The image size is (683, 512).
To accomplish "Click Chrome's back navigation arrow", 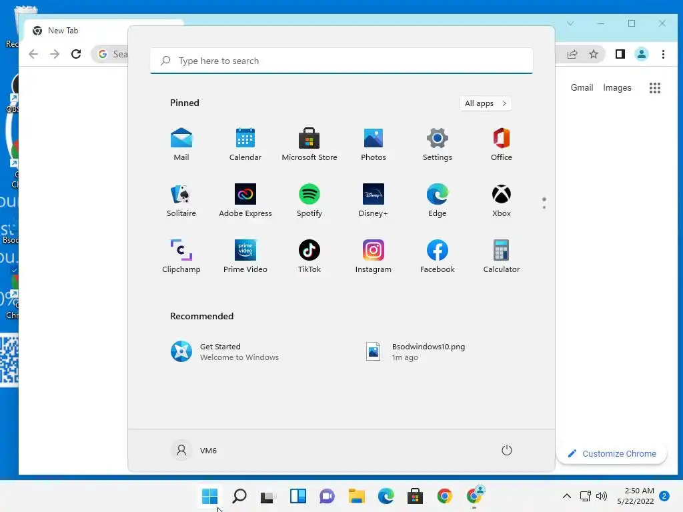I will (x=33, y=54).
